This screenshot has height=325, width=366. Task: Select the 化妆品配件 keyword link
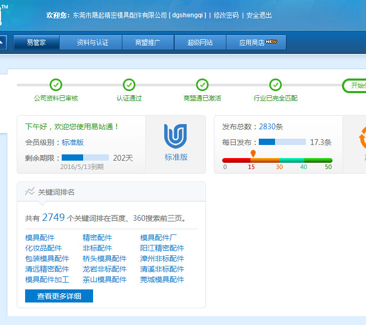coord(43,248)
